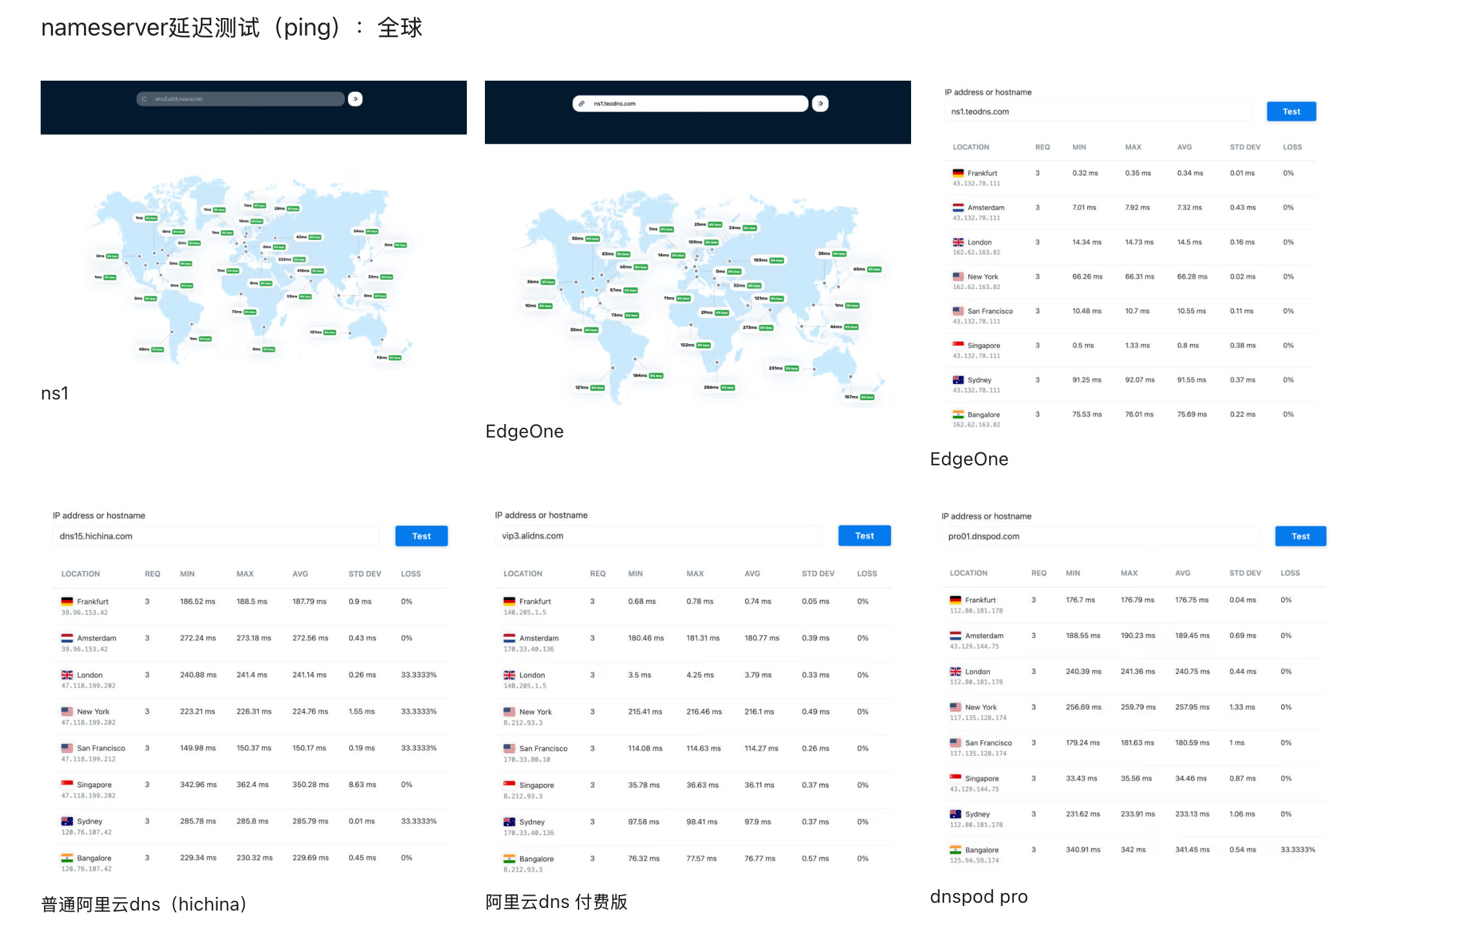Image resolution: width=1467 pixels, height=937 pixels.
Task: Click the EdgeOne world map latency image
Action: tap(697, 297)
